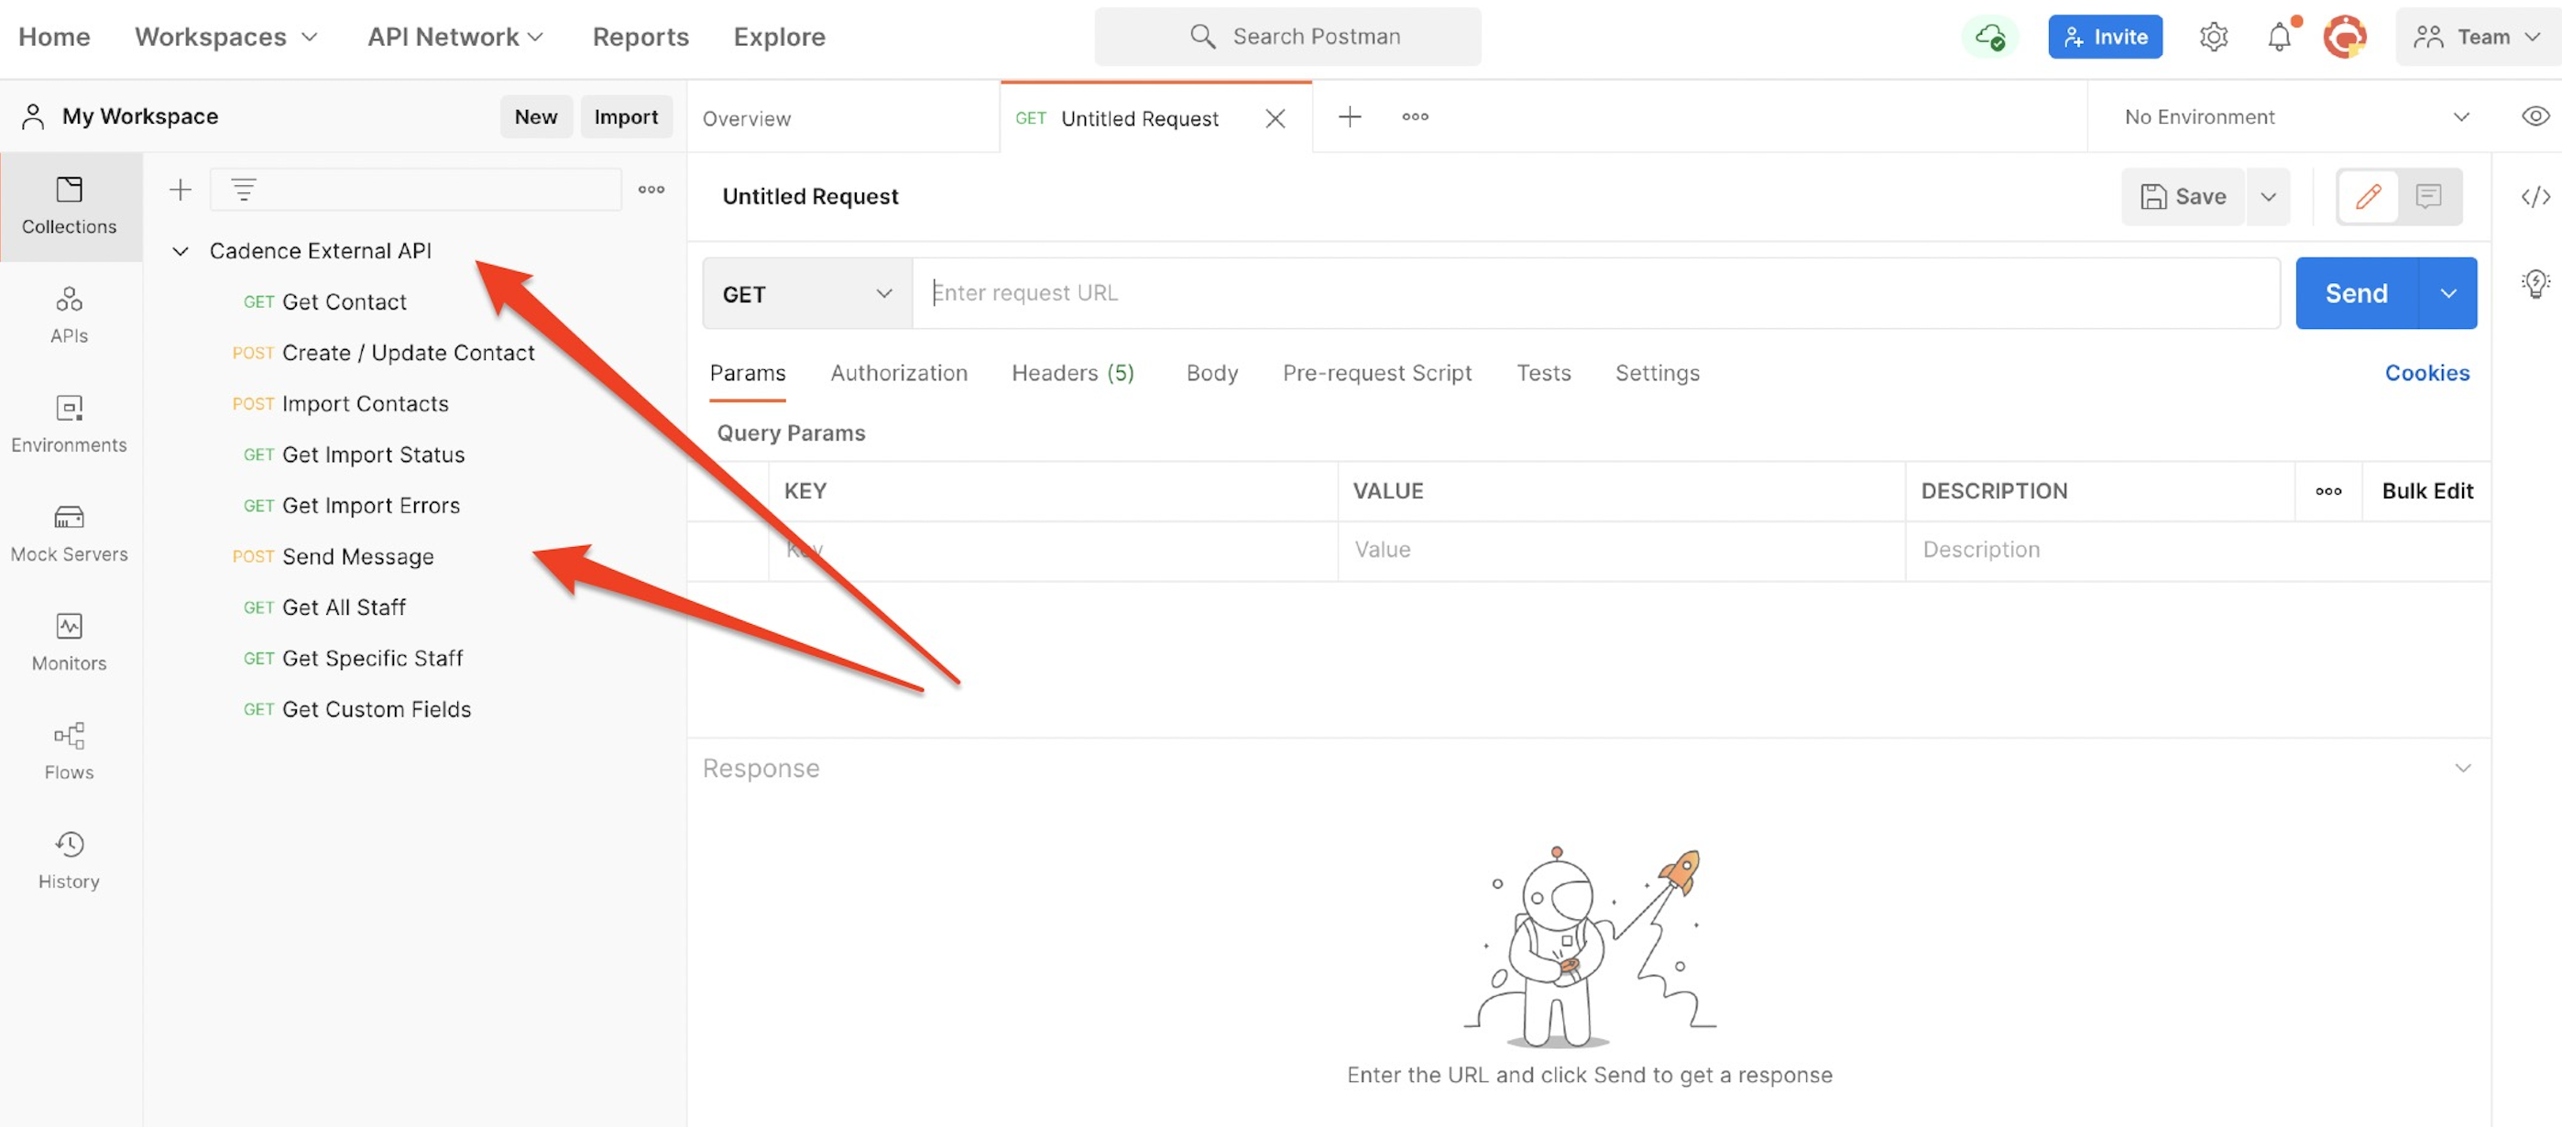Switch to edit mode pencil icon
Image resolution: width=2562 pixels, height=1127 pixels.
(2368, 196)
